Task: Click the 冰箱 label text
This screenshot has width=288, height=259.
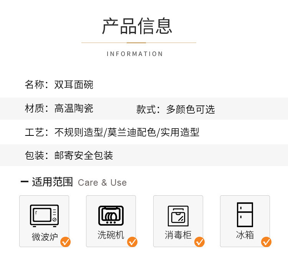Action: pos(245,235)
